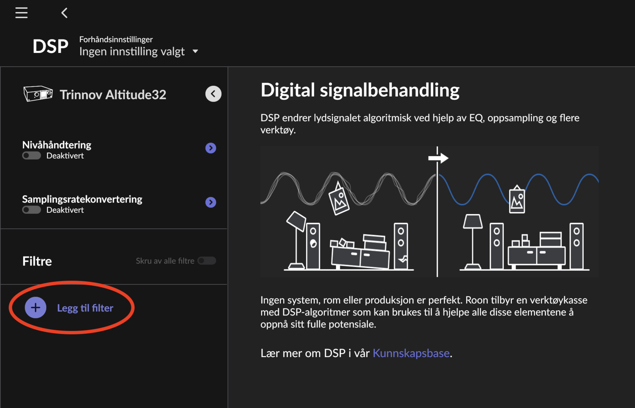Click the DSP illustration image
The image size is (635, 408).
click(430, 212)
